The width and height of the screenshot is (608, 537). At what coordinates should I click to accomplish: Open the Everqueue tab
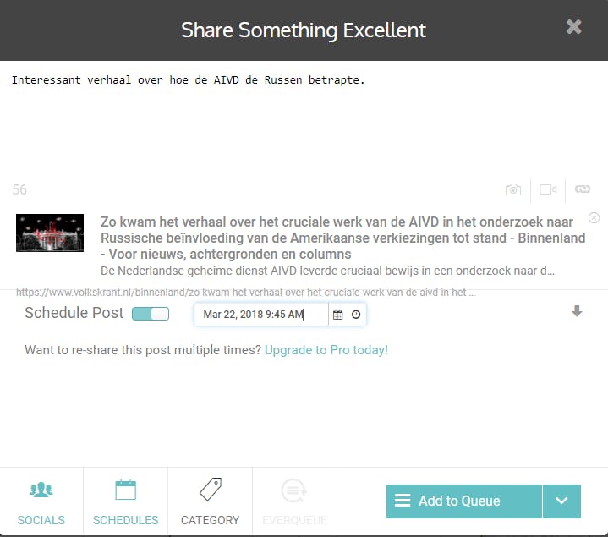(294, 502)
